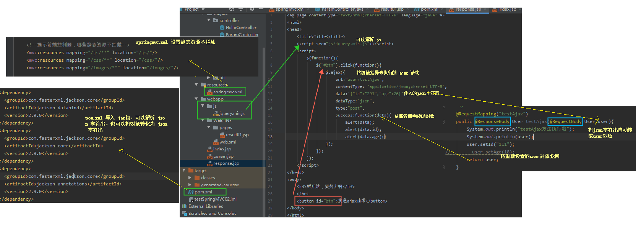Select the pages folder icon

(x=216, y=128)
